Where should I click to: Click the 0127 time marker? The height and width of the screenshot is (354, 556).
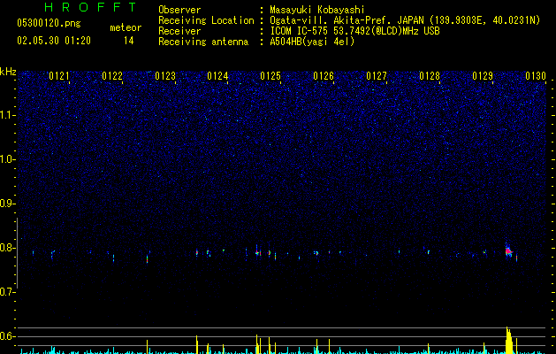[x=377, y=76]
